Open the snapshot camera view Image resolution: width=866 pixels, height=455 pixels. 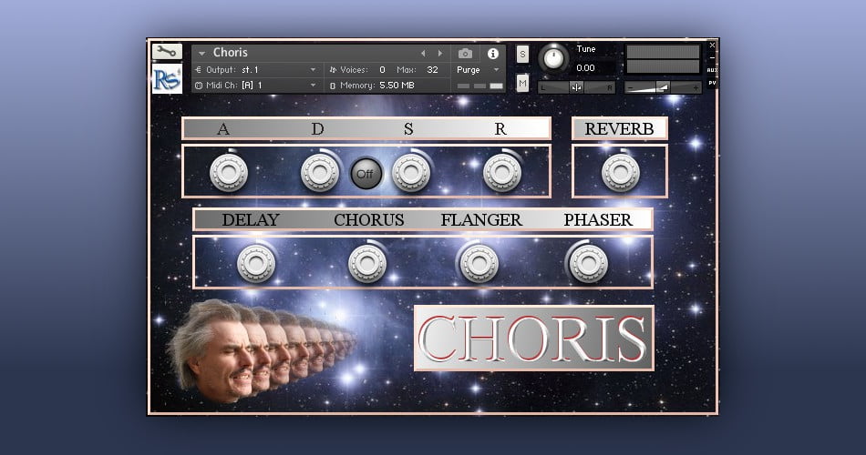point(465,54)
